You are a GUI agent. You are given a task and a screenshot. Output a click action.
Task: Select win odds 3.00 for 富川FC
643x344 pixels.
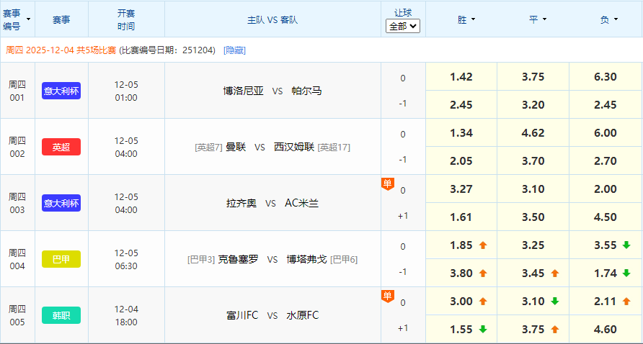(461, 302)
